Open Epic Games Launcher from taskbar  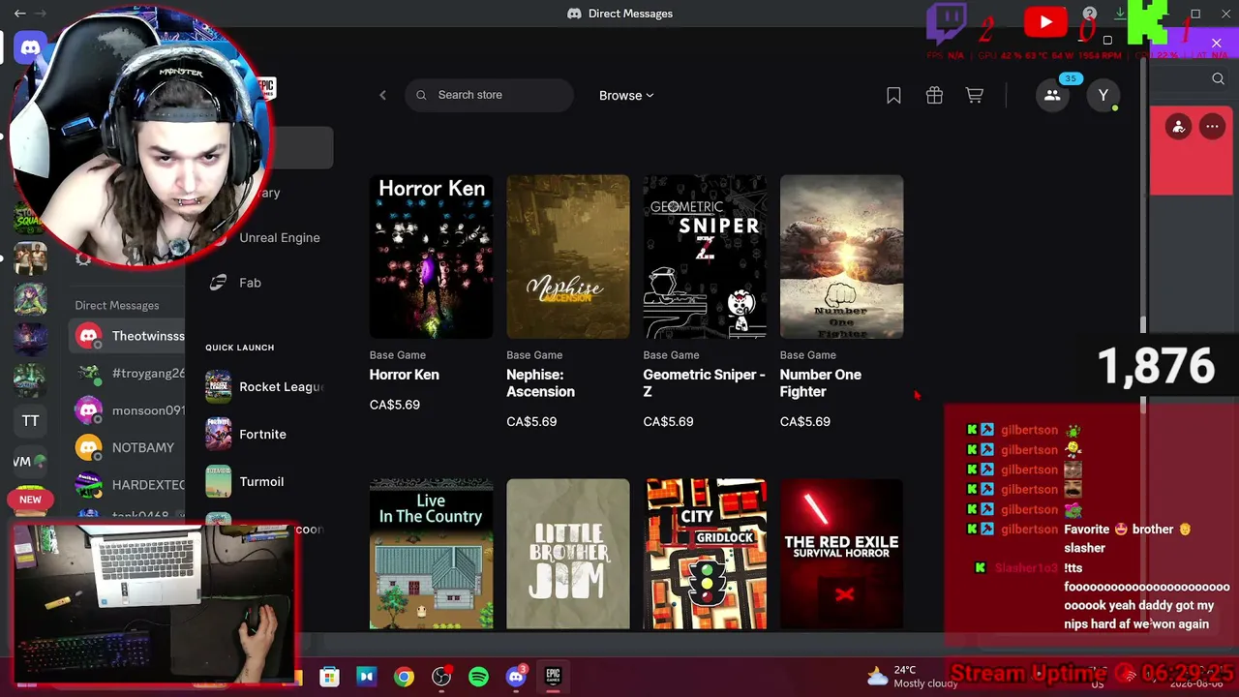(x=553, y=677)
